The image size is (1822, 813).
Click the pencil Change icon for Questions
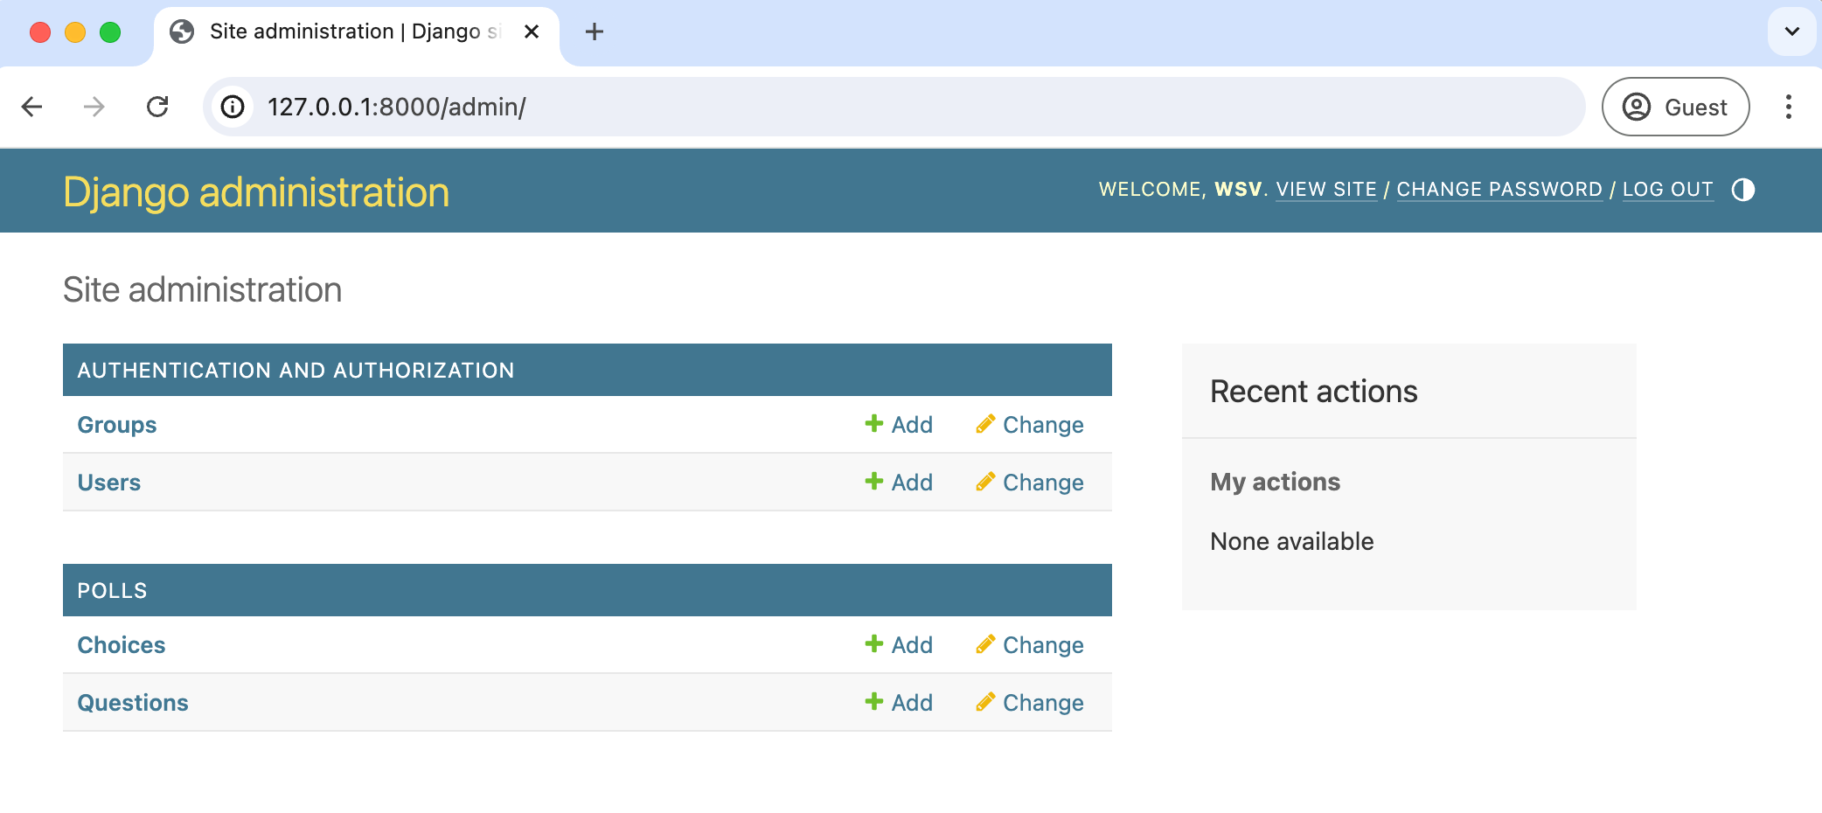click(x=985, y=702)
